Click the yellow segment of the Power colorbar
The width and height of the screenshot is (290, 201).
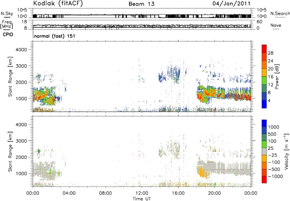point(264,73)
